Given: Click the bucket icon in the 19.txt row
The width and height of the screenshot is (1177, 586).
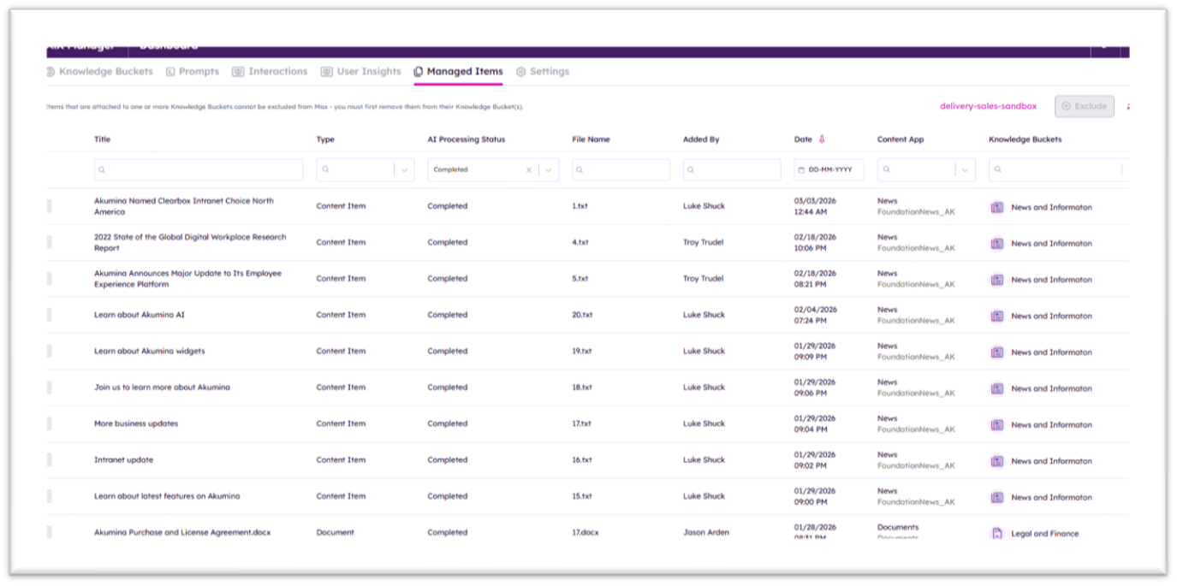Looking at the screenshot, I should 997,352.
